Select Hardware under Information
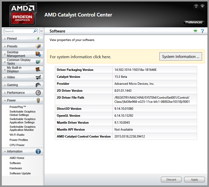 (16, 168)
